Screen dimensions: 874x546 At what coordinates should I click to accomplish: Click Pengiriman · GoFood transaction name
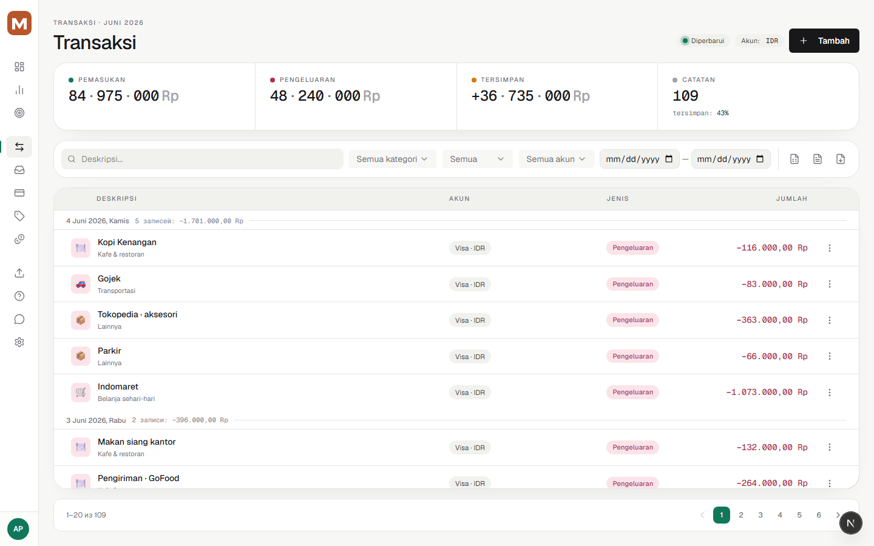tap(138, 478)
